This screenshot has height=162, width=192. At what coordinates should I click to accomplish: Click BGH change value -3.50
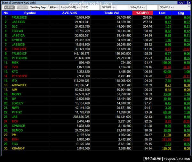(186, 140)
